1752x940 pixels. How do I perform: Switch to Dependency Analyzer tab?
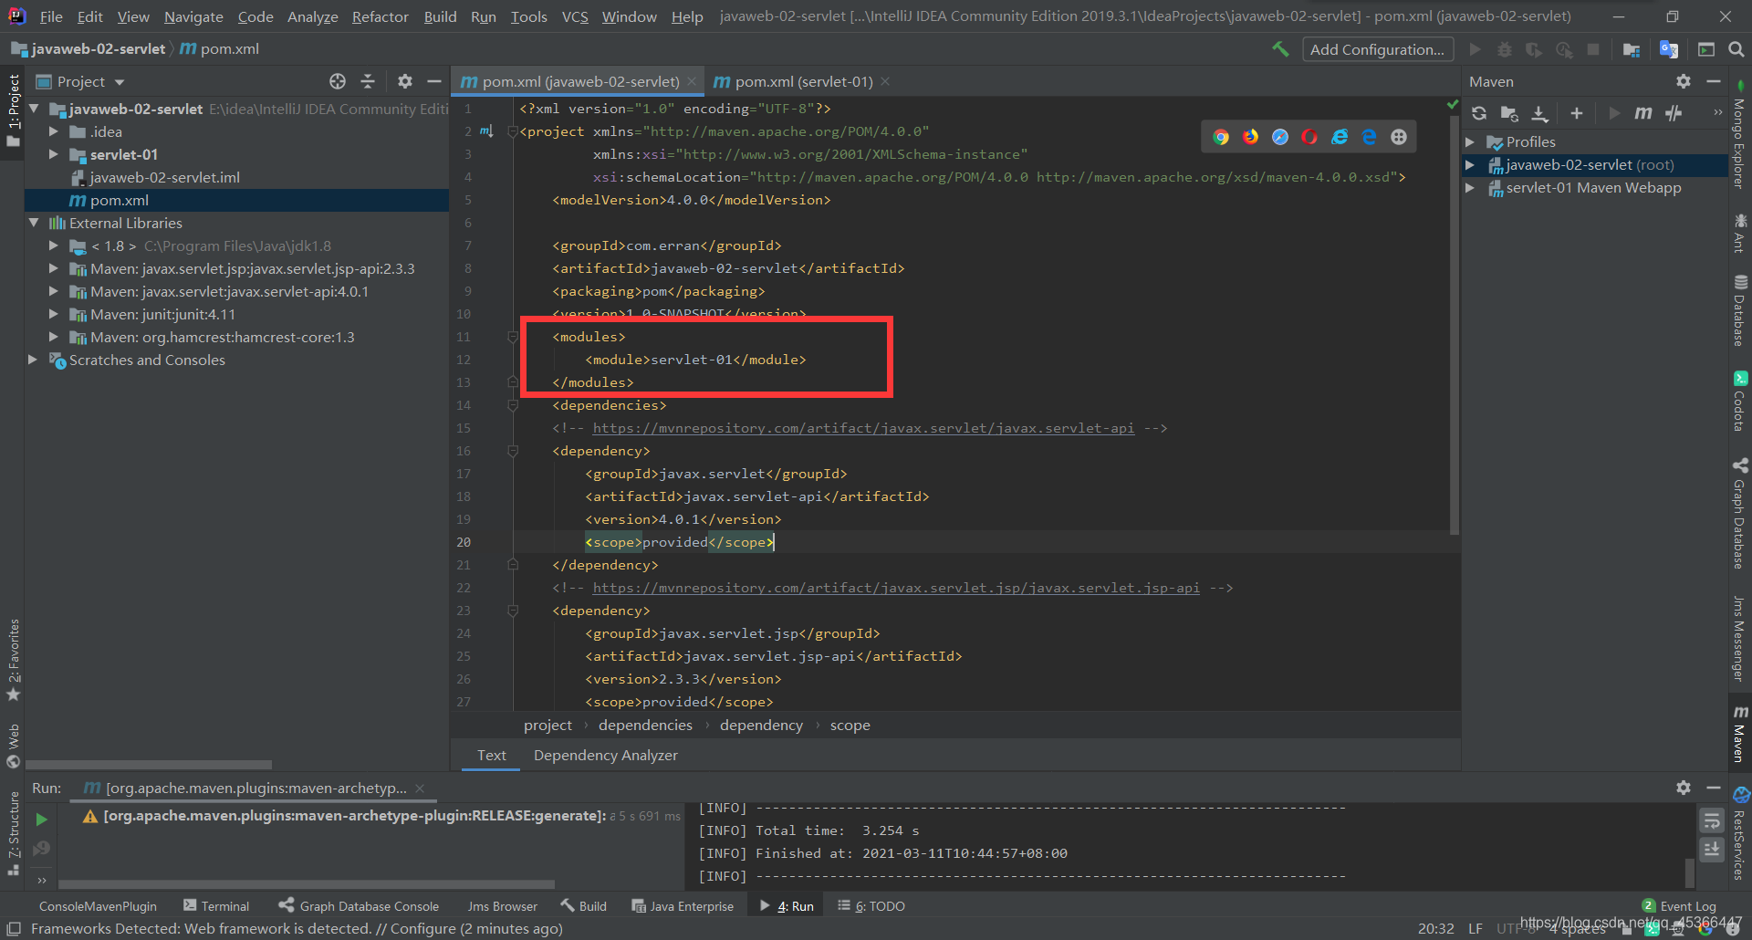click(x=605, y=756)
